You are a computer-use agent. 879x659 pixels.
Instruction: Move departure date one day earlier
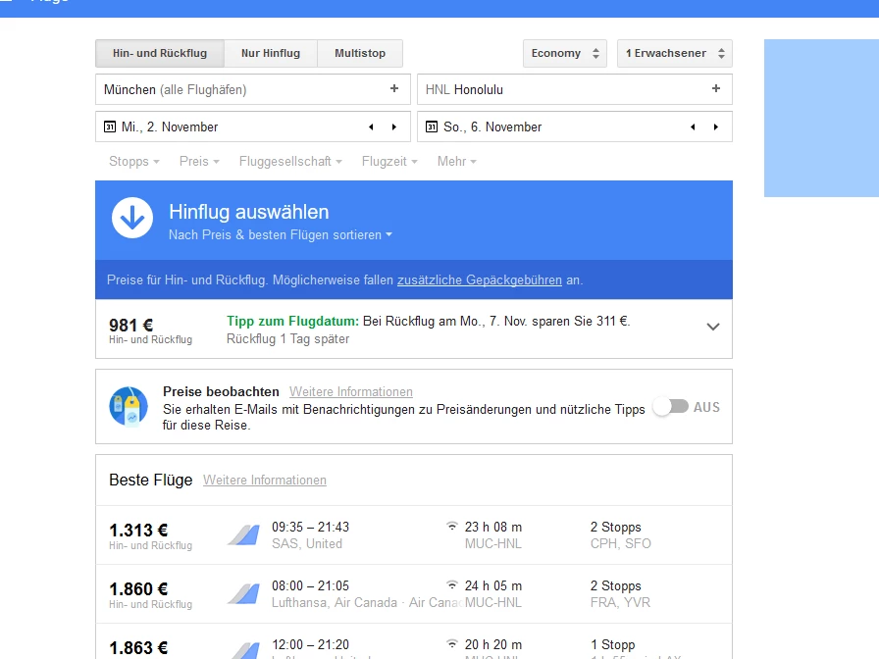(371, 127)
